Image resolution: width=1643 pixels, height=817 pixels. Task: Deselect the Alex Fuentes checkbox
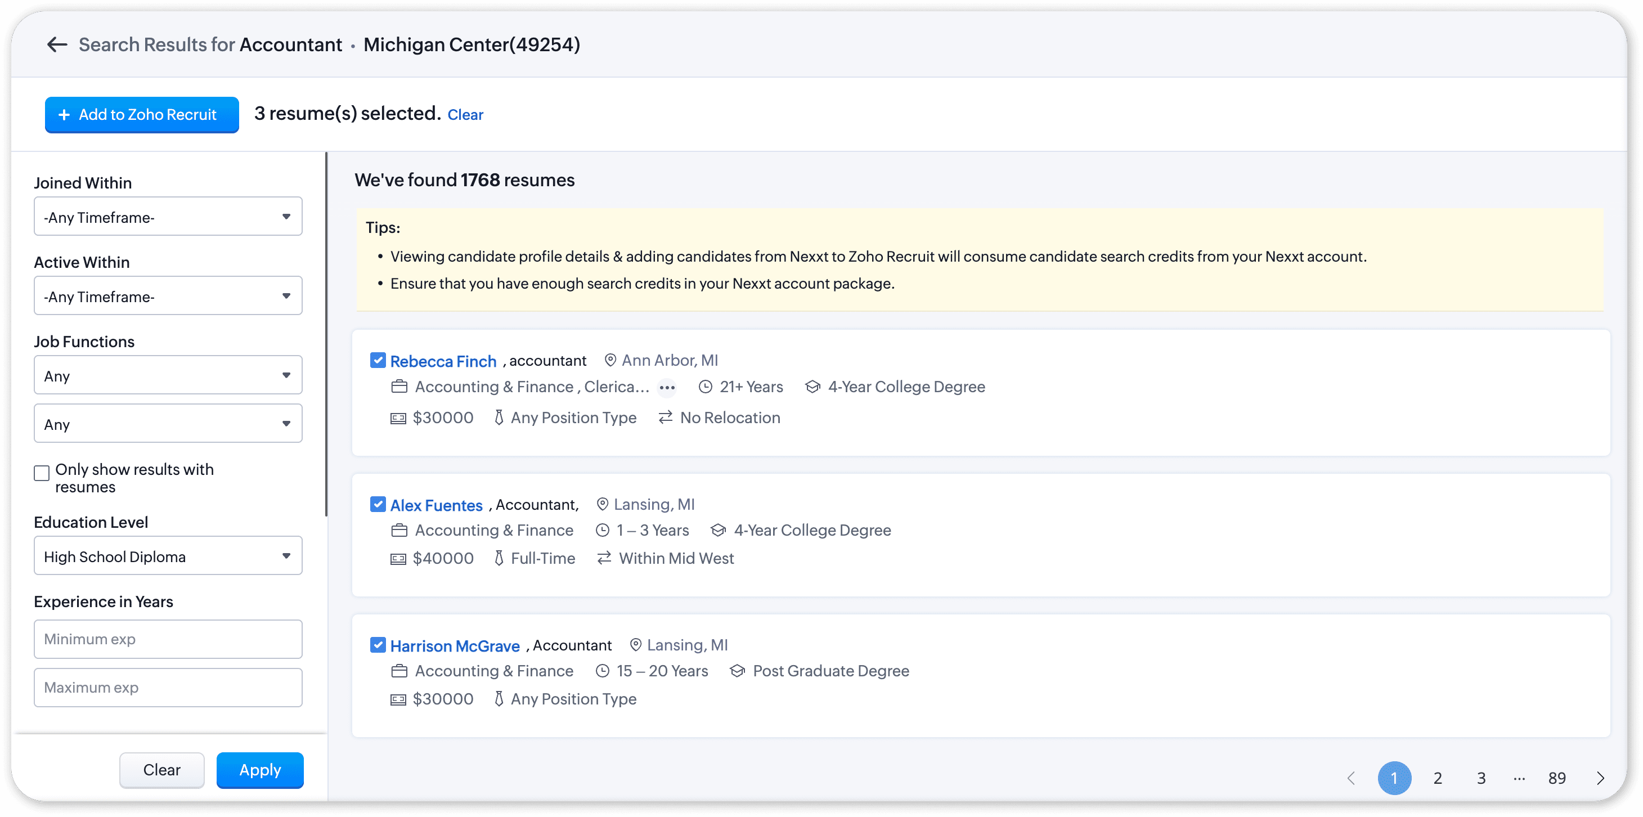[378, 505]
